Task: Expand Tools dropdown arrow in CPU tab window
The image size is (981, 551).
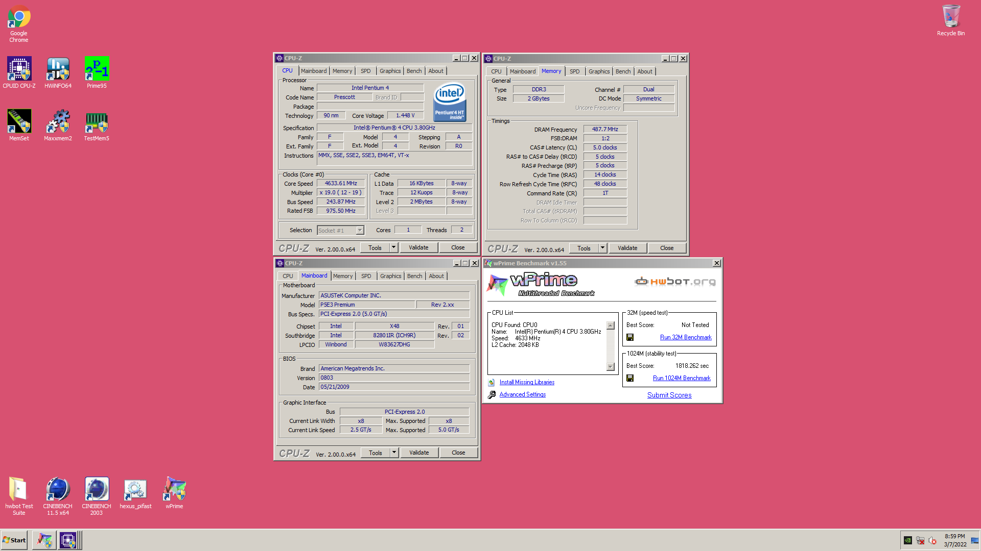Action: tap(393, 247)
